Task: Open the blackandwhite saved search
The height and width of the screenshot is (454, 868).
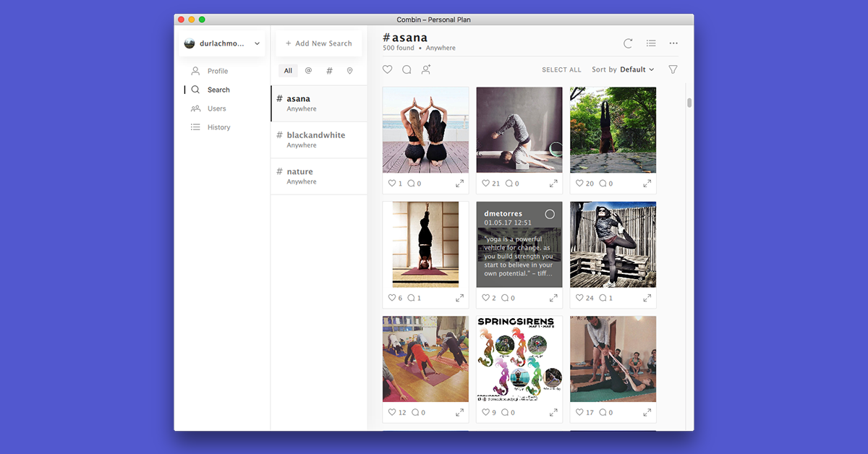Action: click(319, 140)
